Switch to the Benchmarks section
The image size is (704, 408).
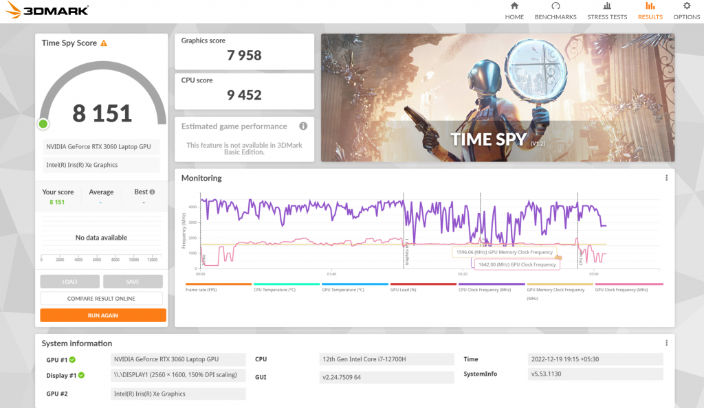[x=555, y=8]
